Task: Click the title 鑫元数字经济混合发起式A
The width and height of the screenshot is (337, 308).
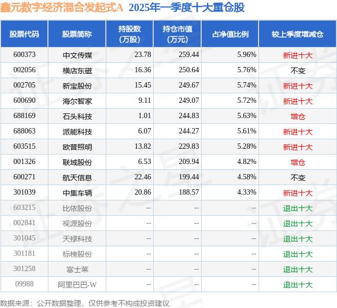Action: click(62, 8)
